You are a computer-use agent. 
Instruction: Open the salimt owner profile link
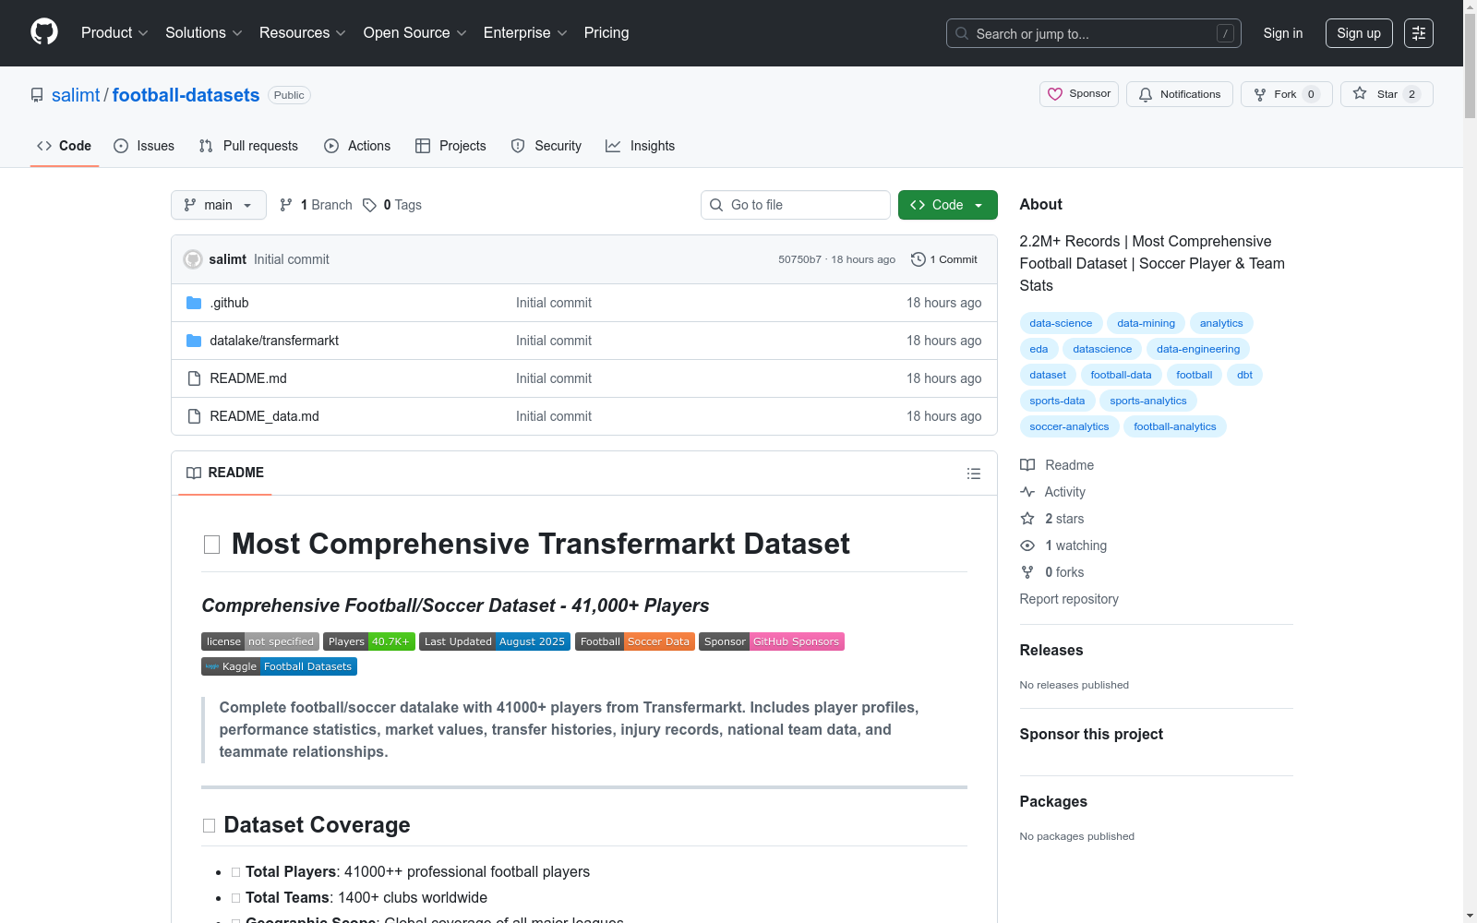76,95
